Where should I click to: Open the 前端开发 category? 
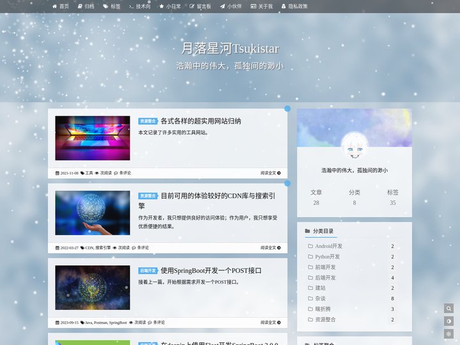pyautogui.click(x=325, y=267)
